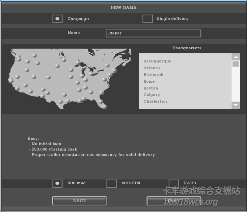Viewport: 247px width, 212px height.
Task: Click the Name input field containing Player
Action: pyautogui.click(x=153, y=33)
